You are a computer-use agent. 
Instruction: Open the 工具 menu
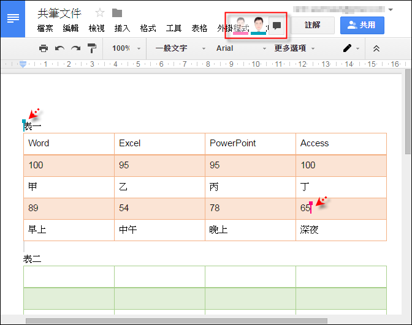pos(174,28)
